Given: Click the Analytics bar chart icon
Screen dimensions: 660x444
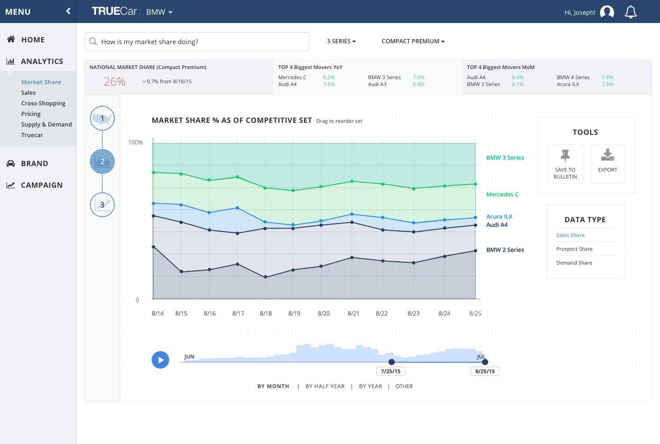Looking at the screenshot, I should (x=11, y=61).
